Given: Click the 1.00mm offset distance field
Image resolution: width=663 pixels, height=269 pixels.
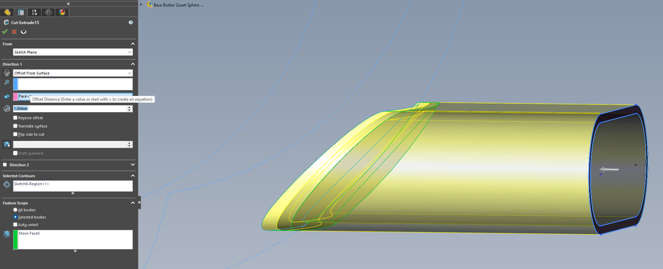Looking at the screenshot, I should (69, 109).
